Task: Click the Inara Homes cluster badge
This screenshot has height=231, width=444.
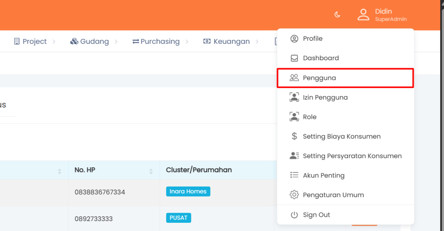Action: point(188,192)
